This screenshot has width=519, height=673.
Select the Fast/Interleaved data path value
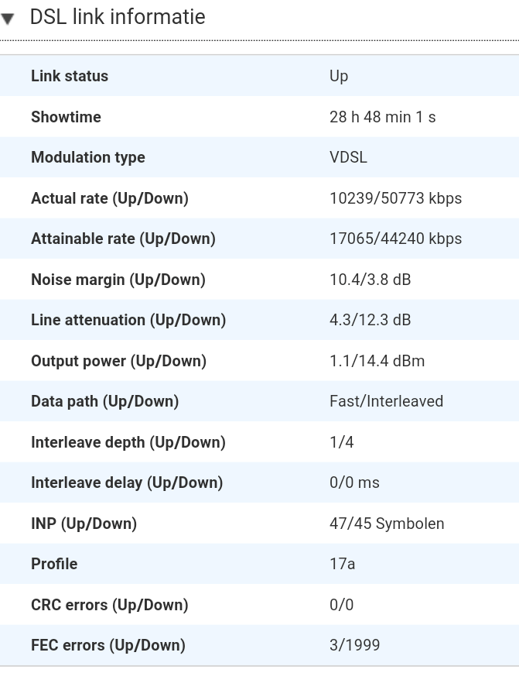386,401
